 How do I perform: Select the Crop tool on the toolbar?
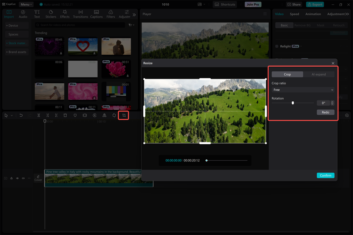(x=123, y=115)
